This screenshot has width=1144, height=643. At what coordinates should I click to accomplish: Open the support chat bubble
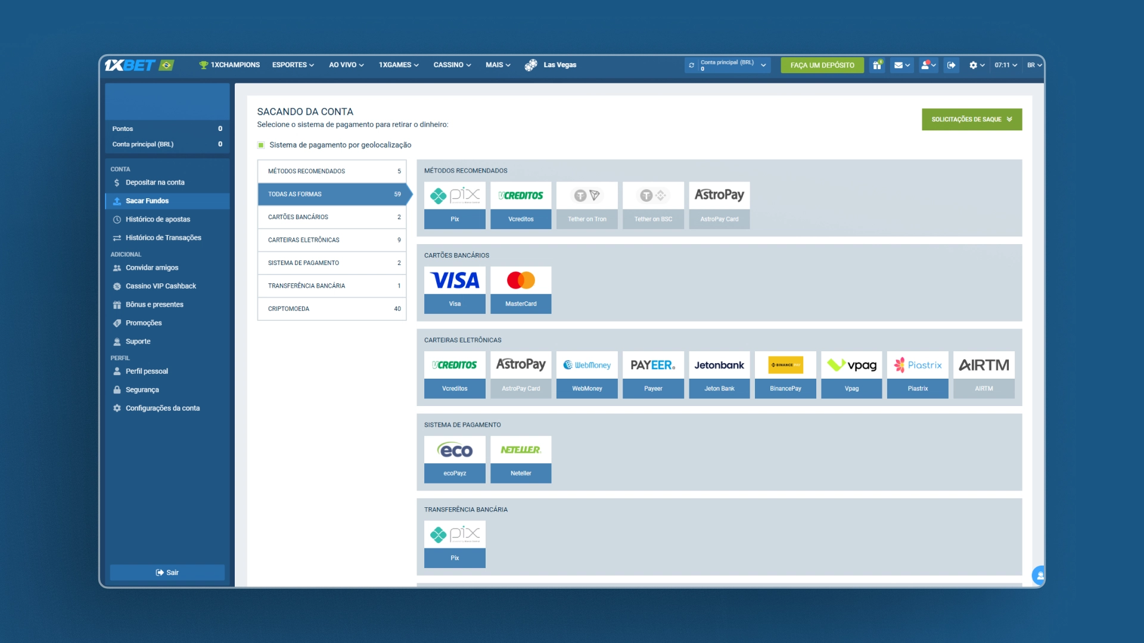pyautogui.click(x=1039, y=575)
